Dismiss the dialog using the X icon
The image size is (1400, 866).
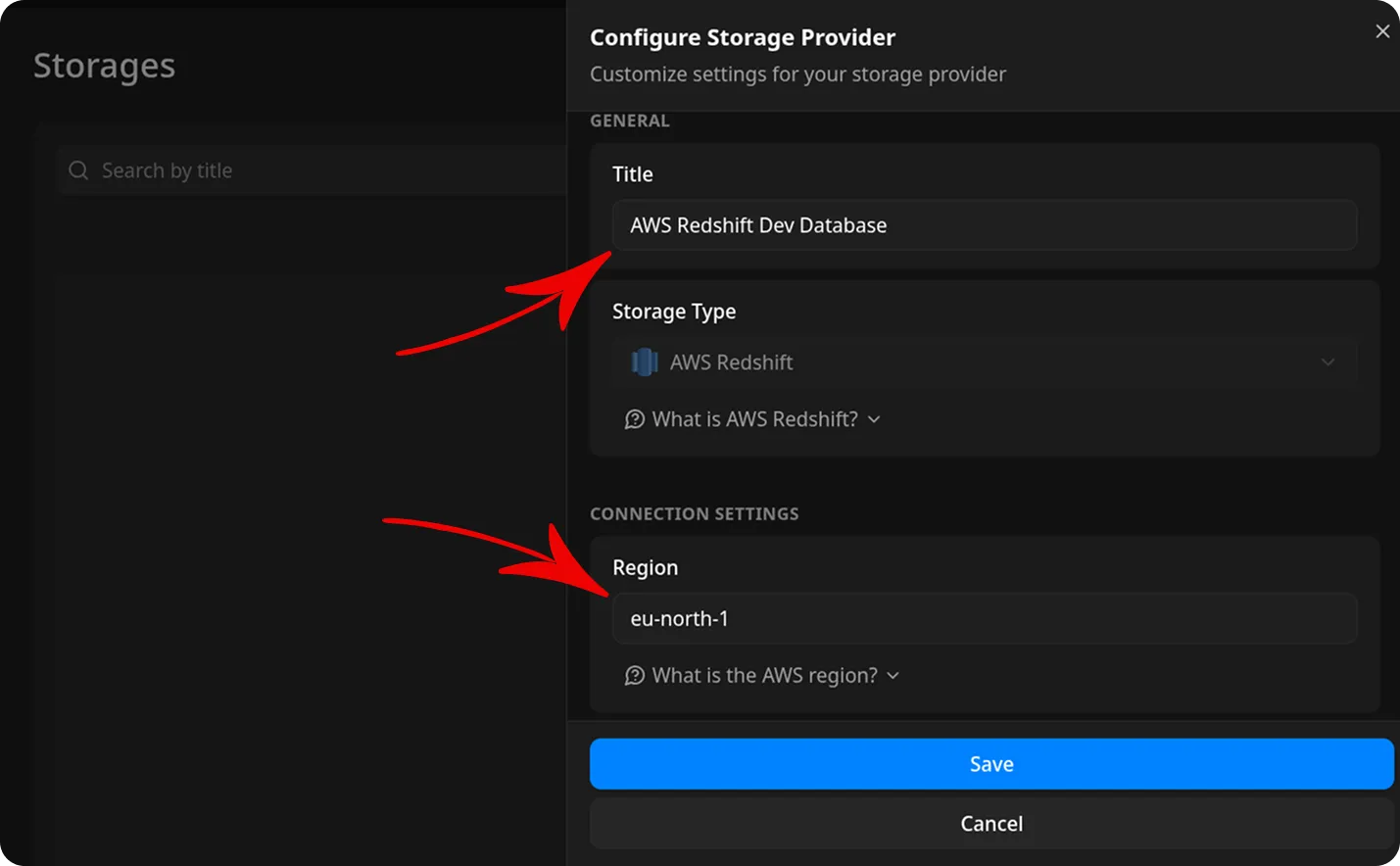point(1382,30)
